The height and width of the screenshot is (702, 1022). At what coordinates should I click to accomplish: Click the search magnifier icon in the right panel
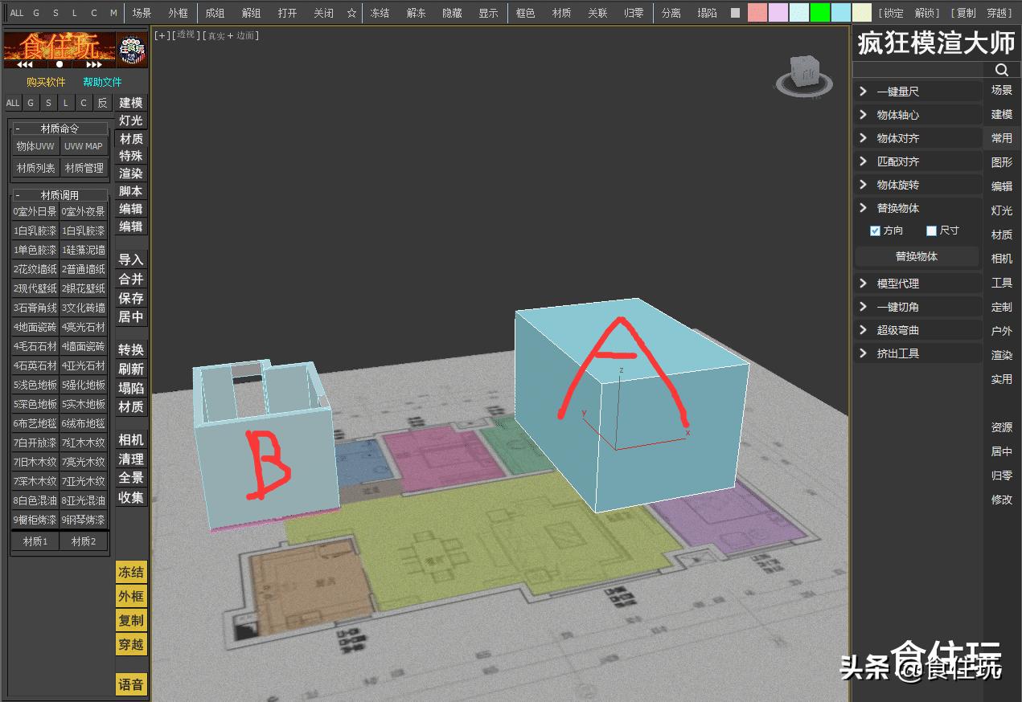click(x=1001, y=69)
